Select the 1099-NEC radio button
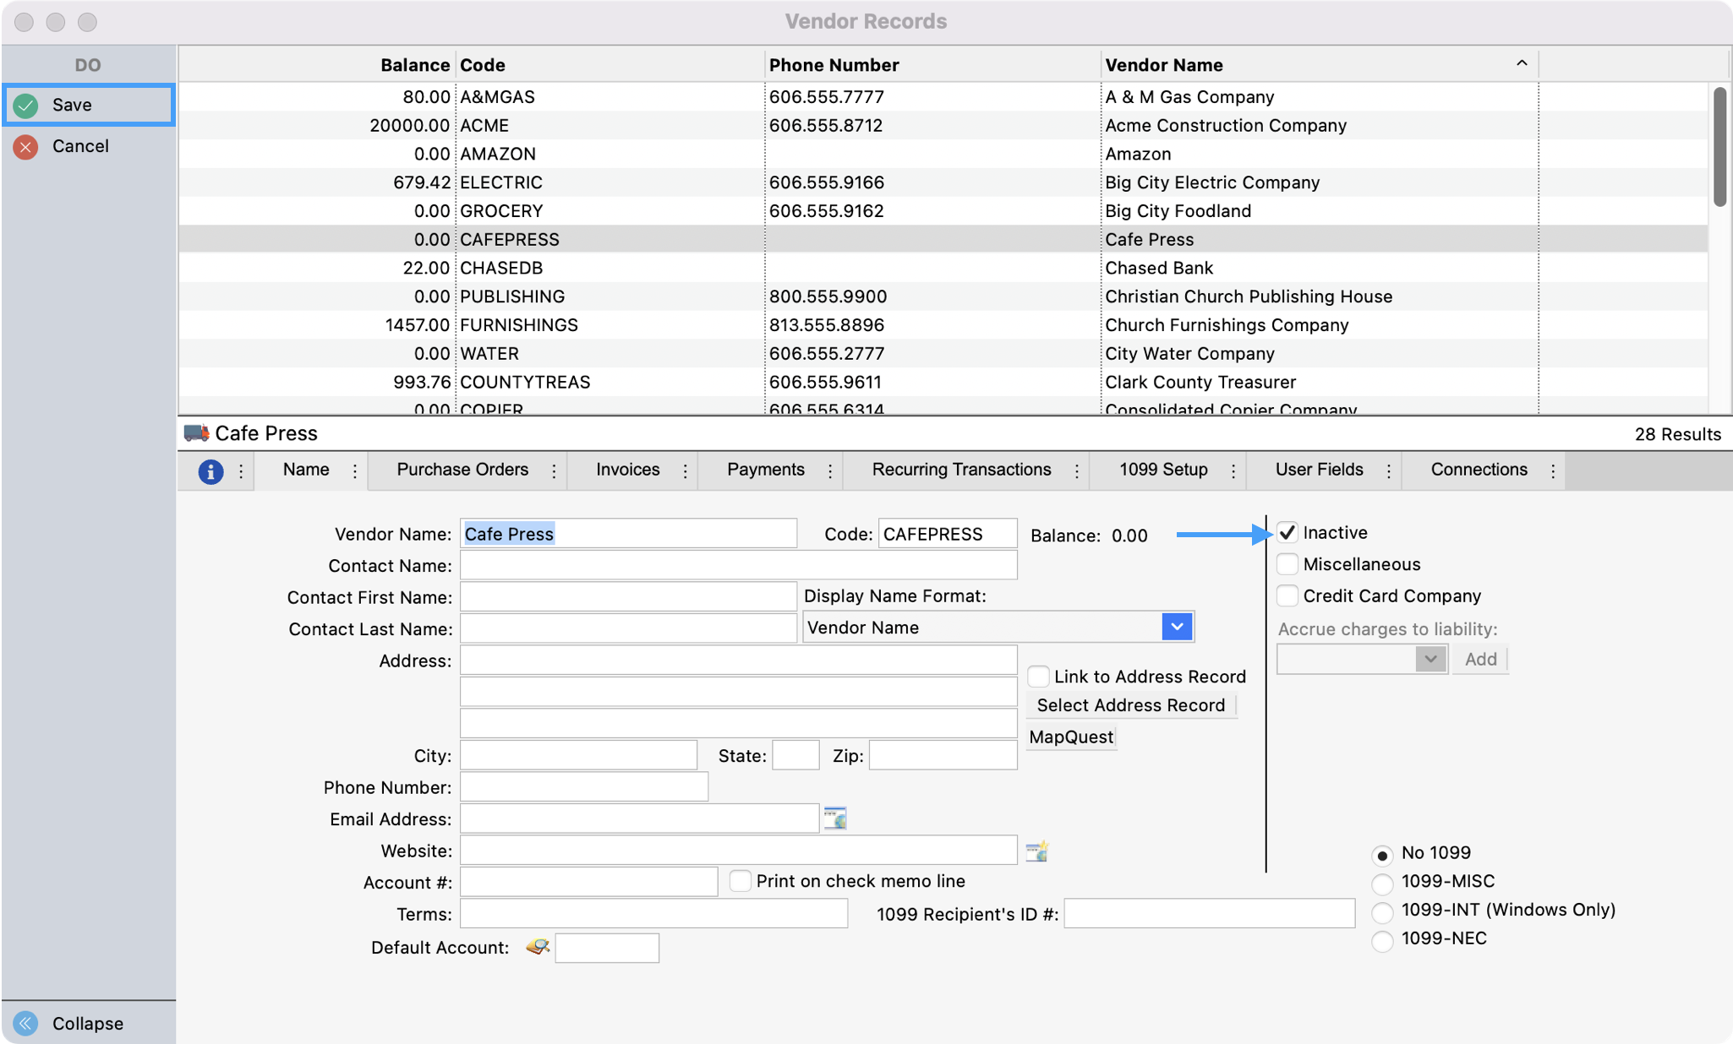Screen dimensions: 1733x1044 point(1382,940)
